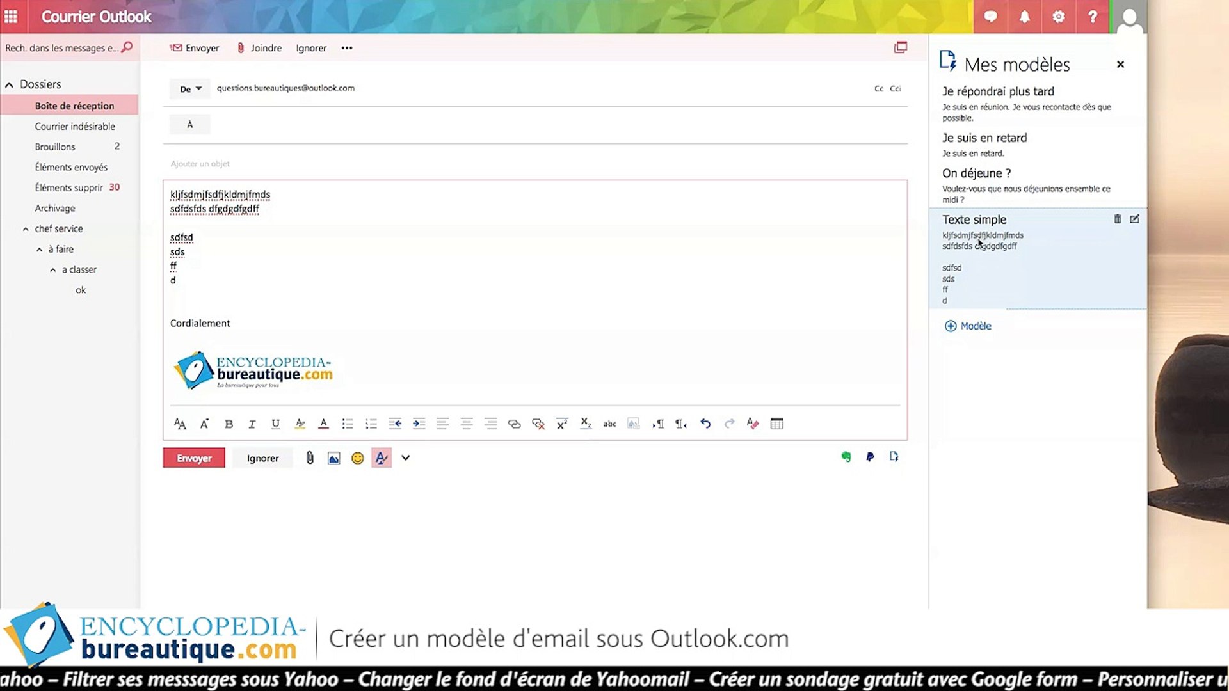Open the Brouillons folder
Viewport: 1229px width, 691px height.
[x=55, y=147]
